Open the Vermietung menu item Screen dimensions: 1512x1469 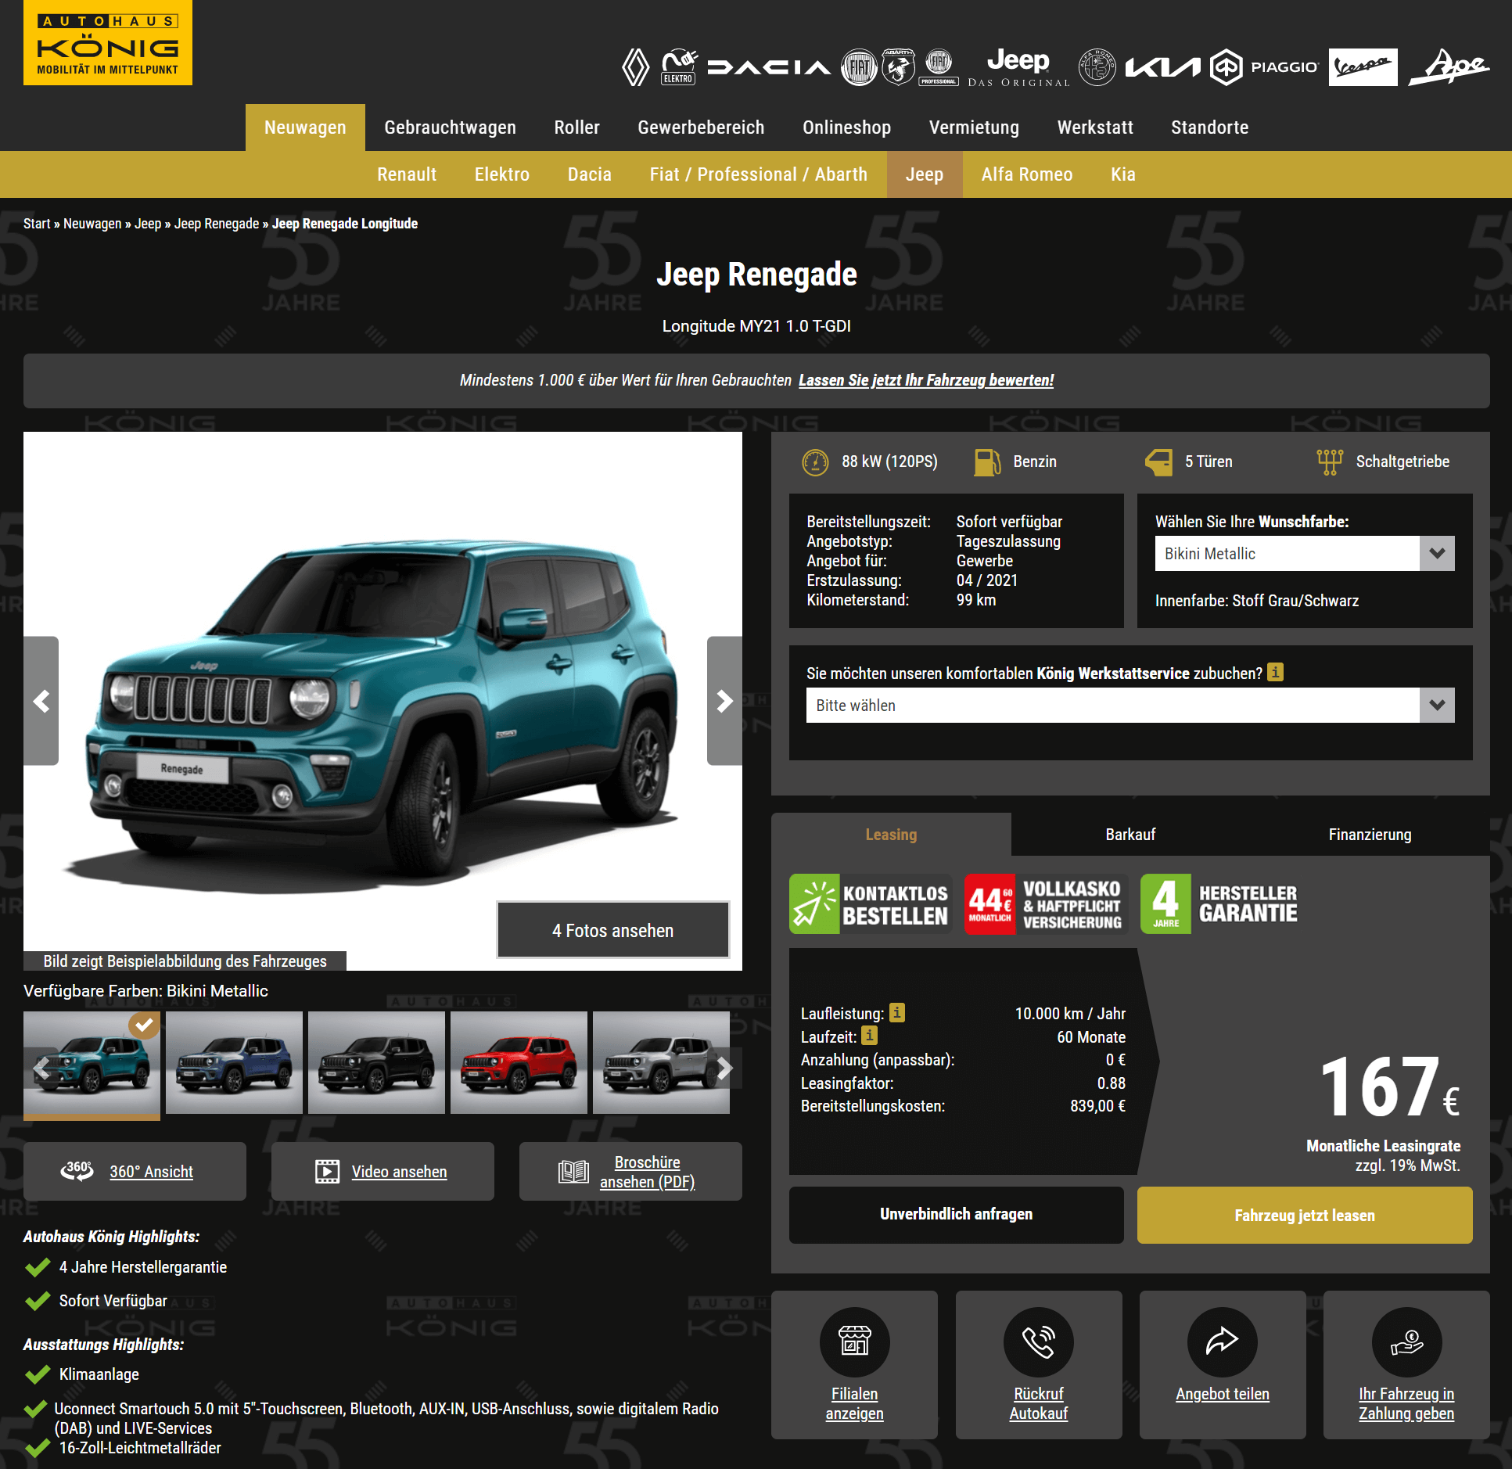click(974, 128)
